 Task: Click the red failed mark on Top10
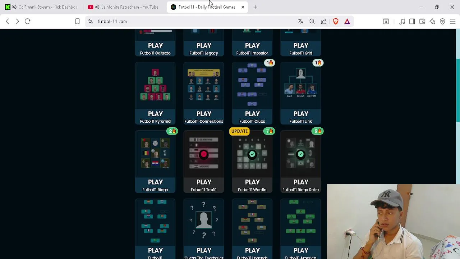click(x=204, y=154)
